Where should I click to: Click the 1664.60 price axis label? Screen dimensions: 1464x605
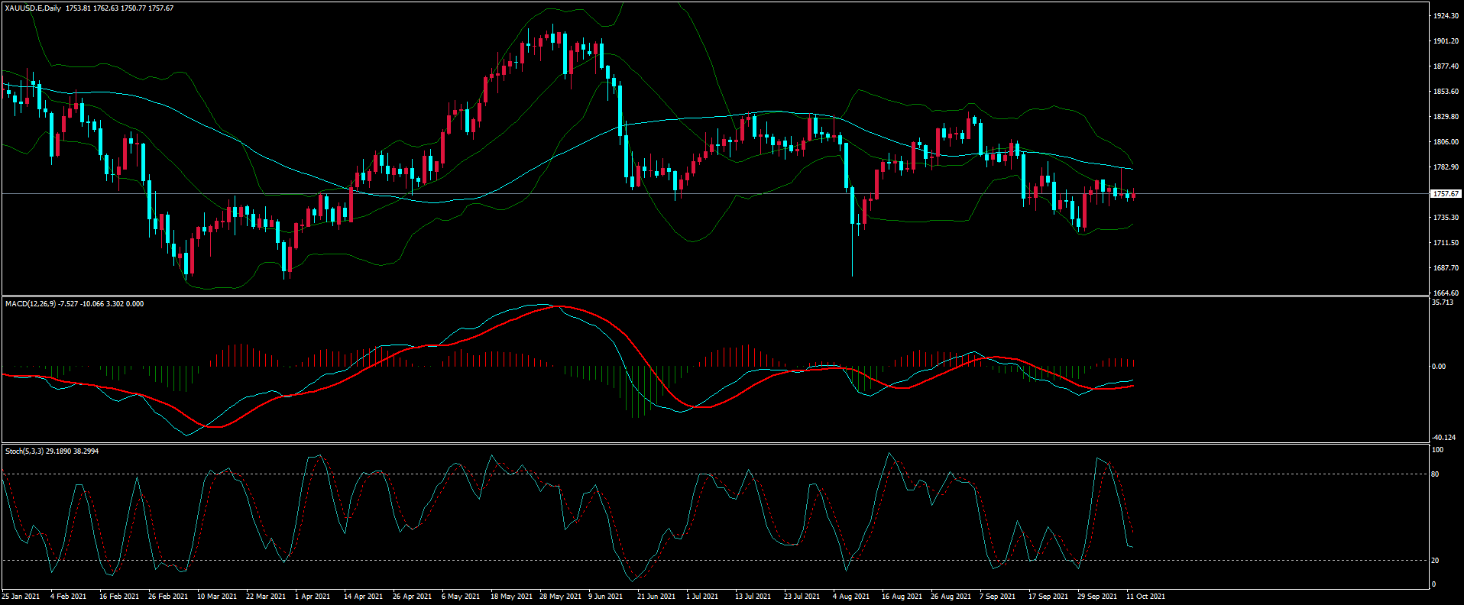(x=1446, y=293)
